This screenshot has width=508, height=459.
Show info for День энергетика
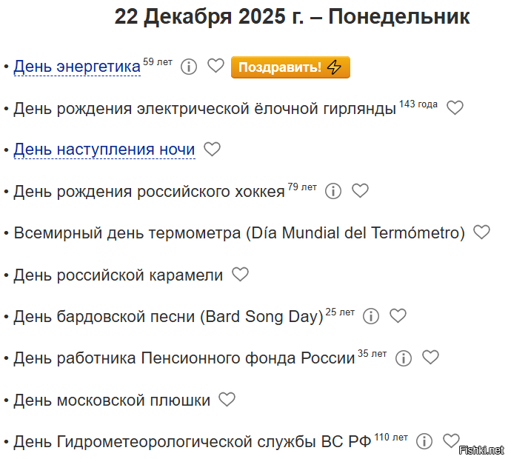click(189, 67)
